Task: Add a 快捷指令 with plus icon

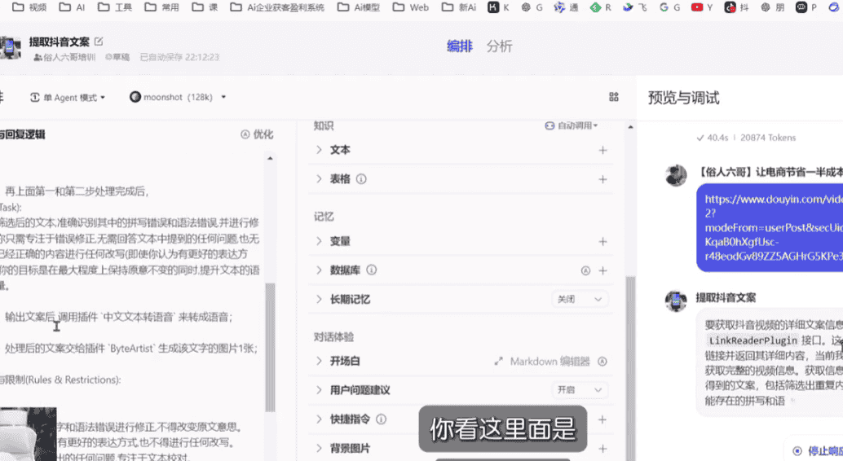Action: [x=602, y=419]
